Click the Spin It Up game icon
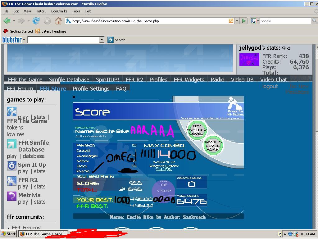 pos(12,165)
